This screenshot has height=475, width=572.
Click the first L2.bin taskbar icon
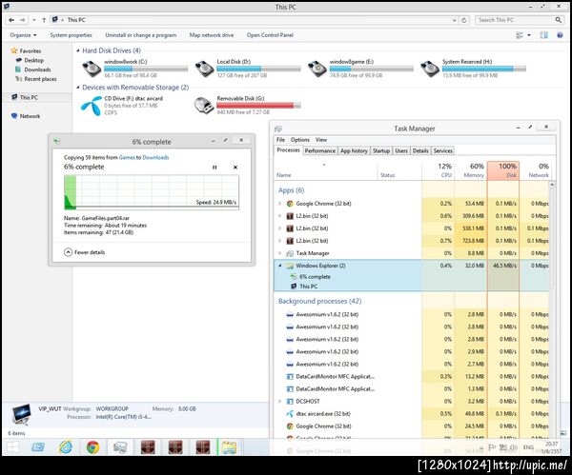[x=148, y=447]
